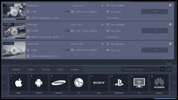Play the Race.mkv preview thumbnail
The width and height of the screenshot is (178, 100).
coord(14,32)
